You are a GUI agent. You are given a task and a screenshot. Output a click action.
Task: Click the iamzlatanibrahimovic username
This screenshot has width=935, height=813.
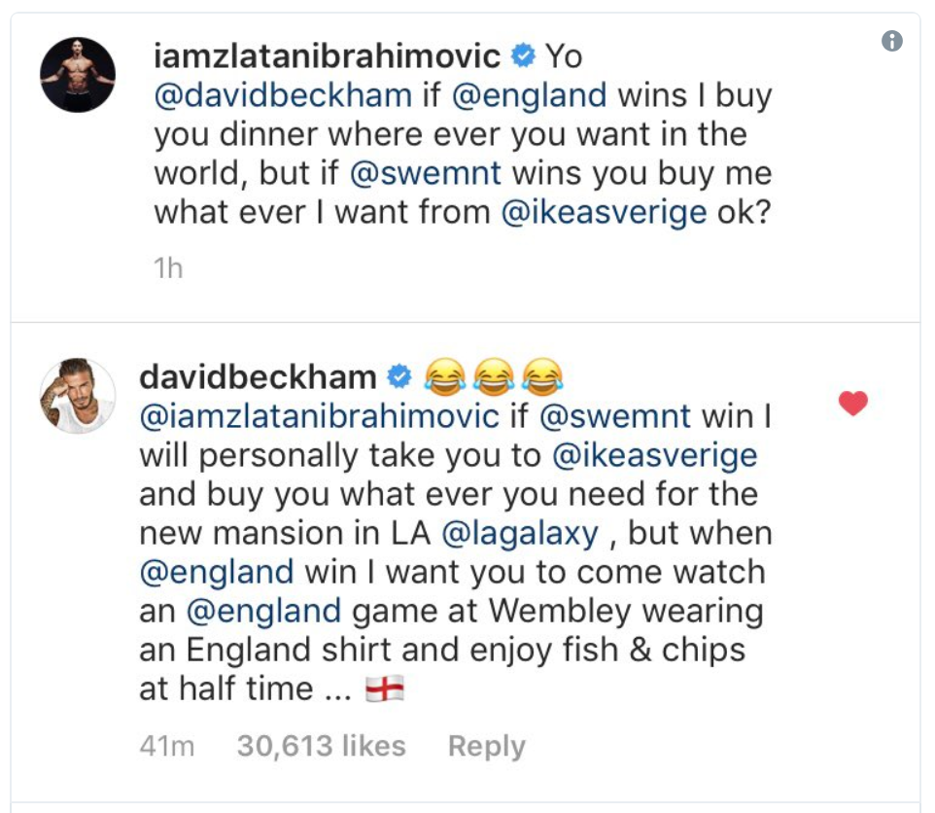pos(328,56)
